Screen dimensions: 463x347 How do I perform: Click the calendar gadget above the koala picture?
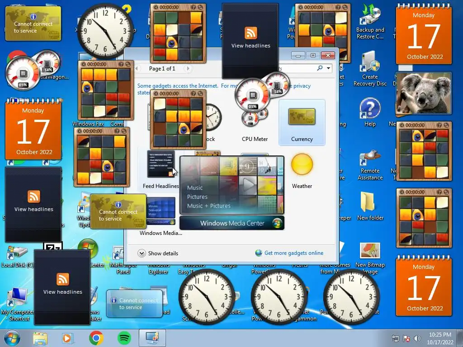coord(424,35)
